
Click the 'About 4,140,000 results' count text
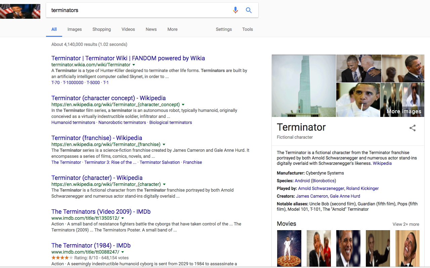click(89, 45)
